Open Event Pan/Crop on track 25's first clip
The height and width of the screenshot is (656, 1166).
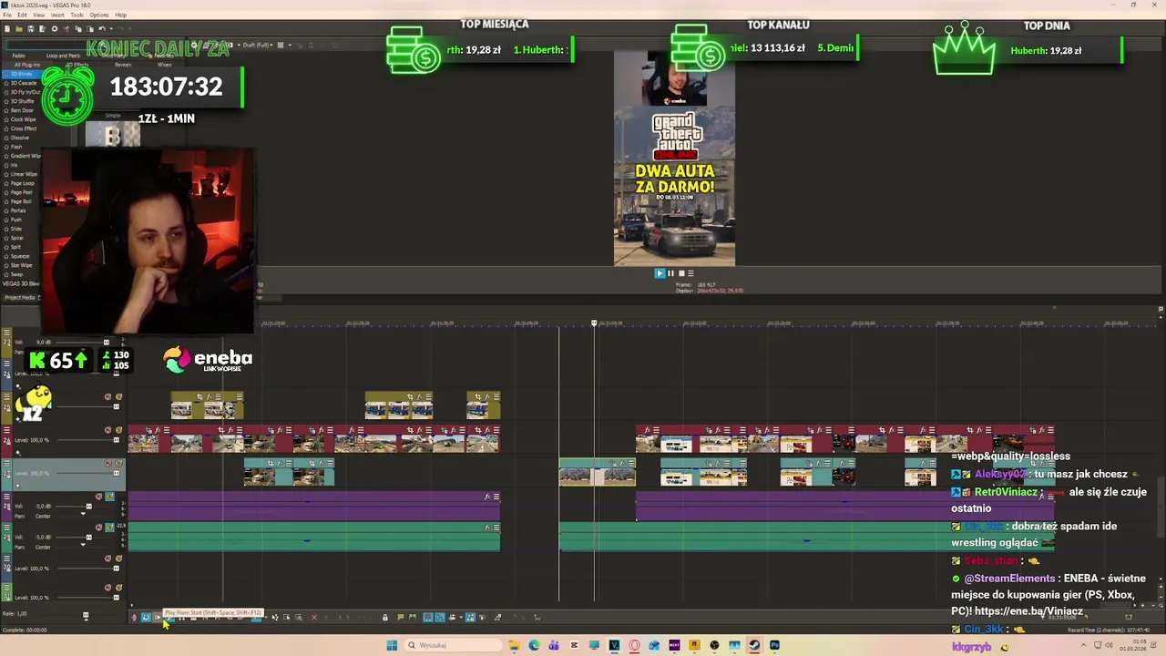200,397
